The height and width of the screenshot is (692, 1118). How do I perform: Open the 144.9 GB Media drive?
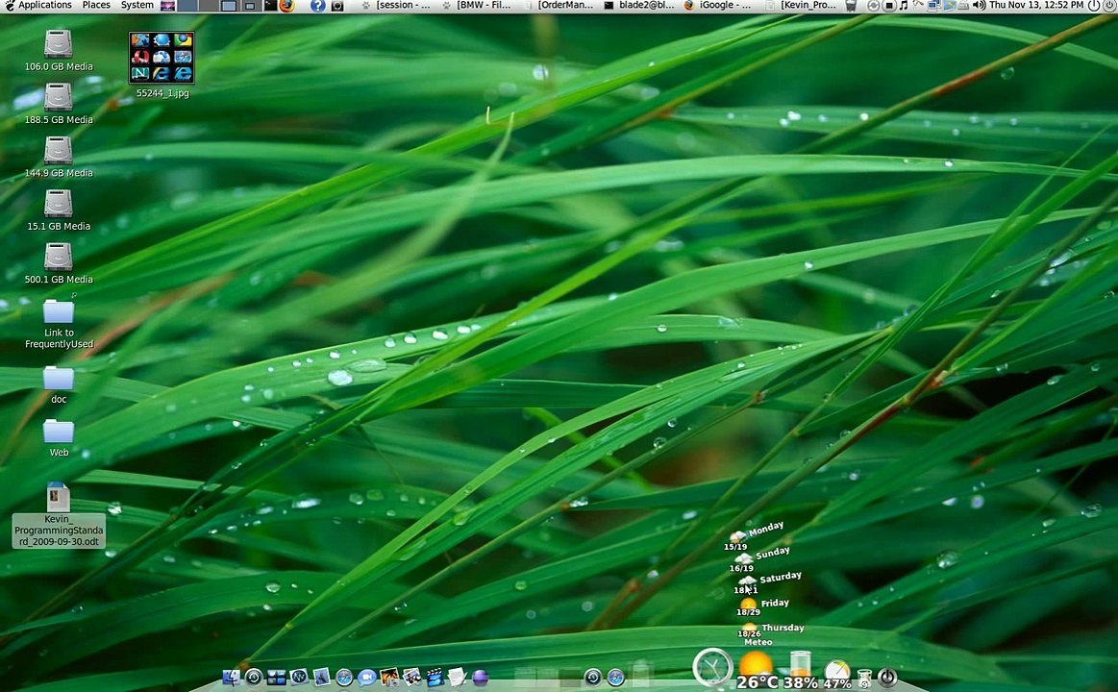coord(59,157)
